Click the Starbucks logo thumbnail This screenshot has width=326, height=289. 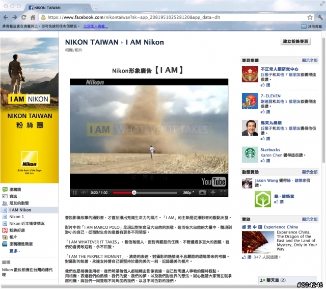pos(250,154)
